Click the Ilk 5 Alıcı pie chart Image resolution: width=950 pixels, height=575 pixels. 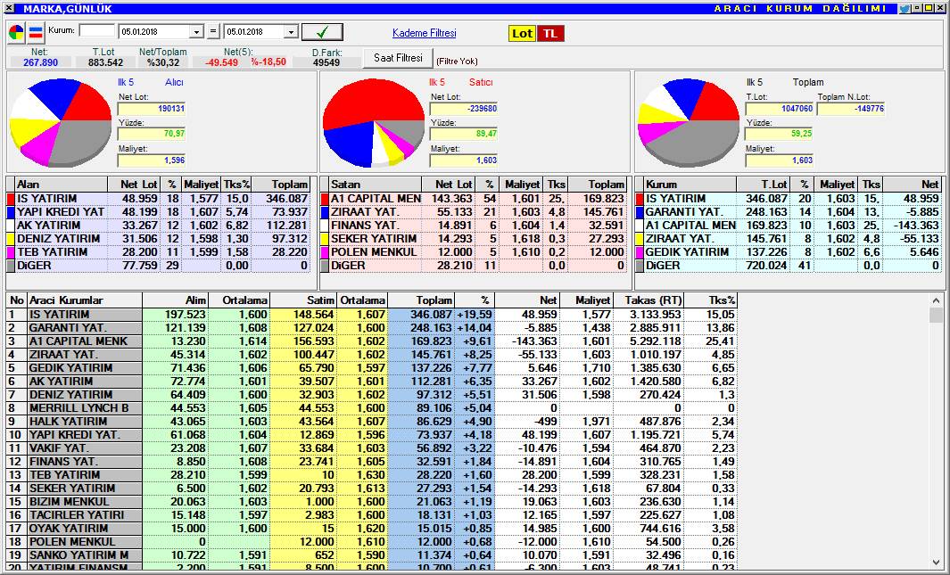click(x=61, y=122)
